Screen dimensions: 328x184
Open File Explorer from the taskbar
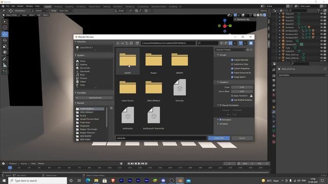tap(96, 180)
